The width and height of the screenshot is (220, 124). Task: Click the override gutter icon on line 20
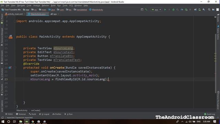[10, 68]
